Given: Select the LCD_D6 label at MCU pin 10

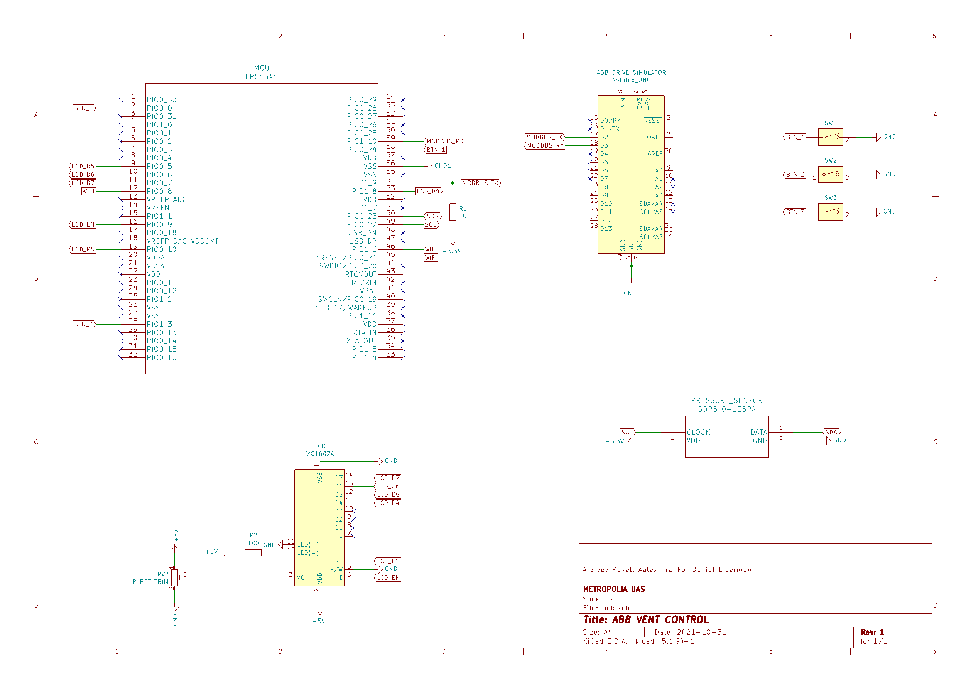Looking at the screenshot, I should pyautogui.click(x=83, y=175).
